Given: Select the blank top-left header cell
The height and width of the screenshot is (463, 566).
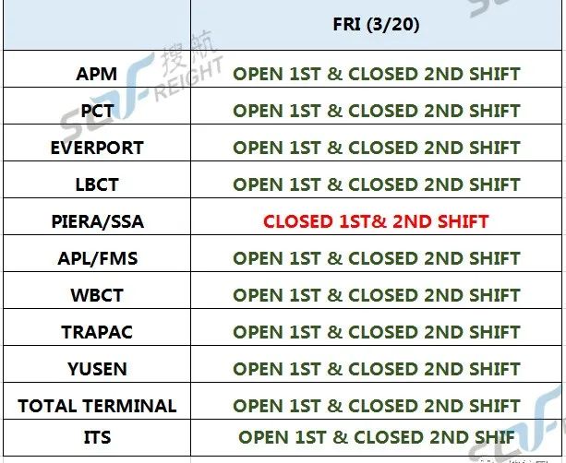Looking at the screenshot, I should pos(97,25).
